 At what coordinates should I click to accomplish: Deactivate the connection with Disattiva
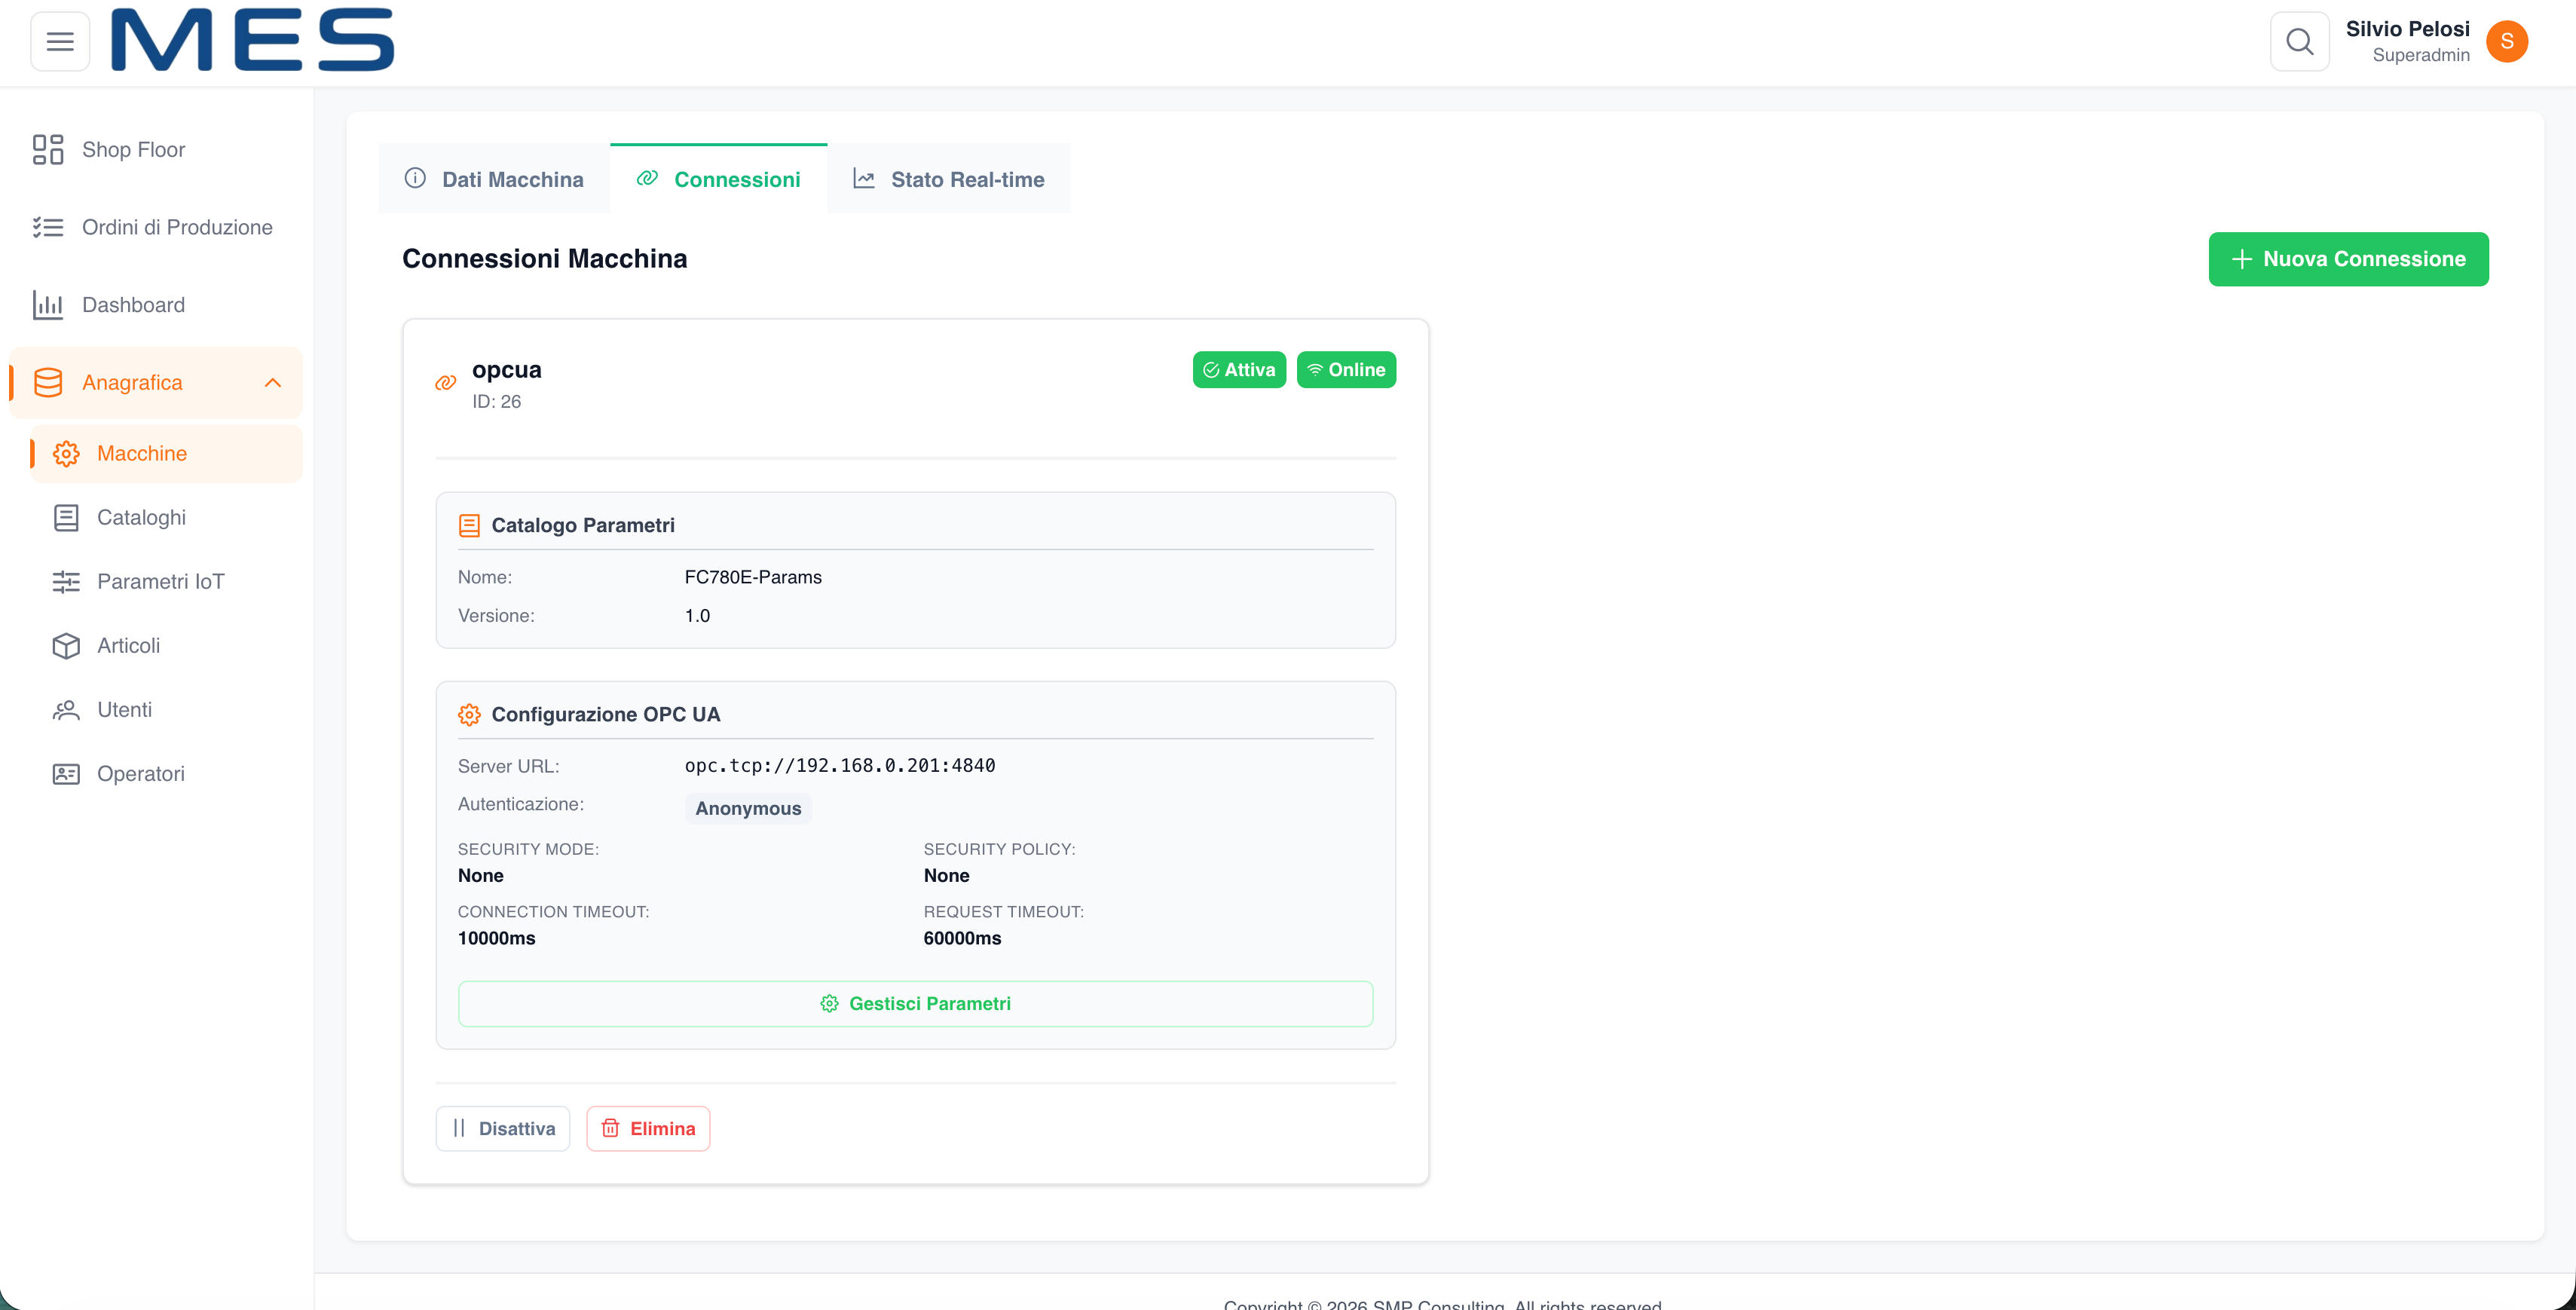503,1129
